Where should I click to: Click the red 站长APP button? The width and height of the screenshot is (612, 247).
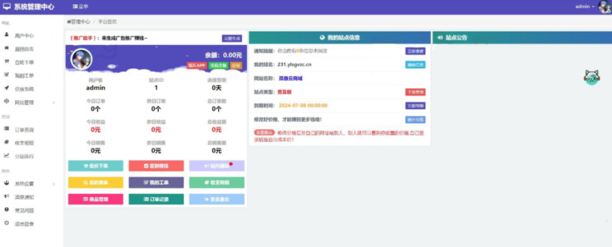click(197, 66)
